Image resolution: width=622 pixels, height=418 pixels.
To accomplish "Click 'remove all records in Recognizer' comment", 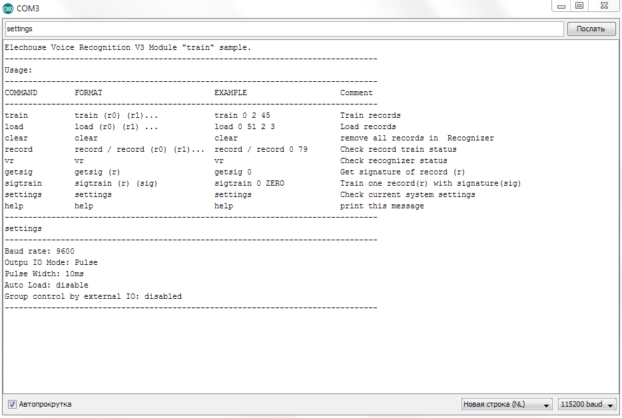I will pyautogui.click(x=417, y=138).
